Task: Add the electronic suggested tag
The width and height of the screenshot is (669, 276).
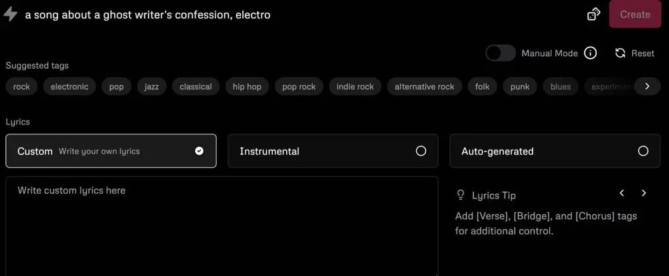Action: [70, 87]
